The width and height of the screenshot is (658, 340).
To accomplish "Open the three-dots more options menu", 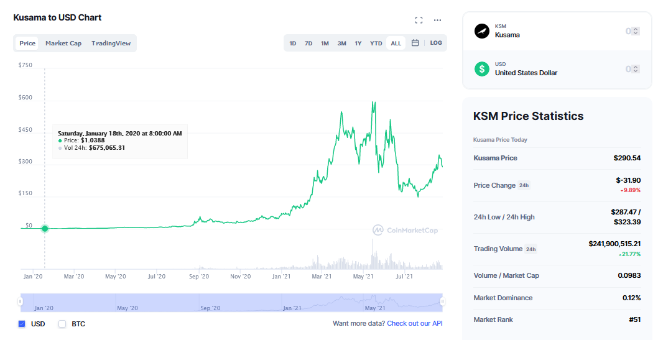I will (x=437, y=21).
